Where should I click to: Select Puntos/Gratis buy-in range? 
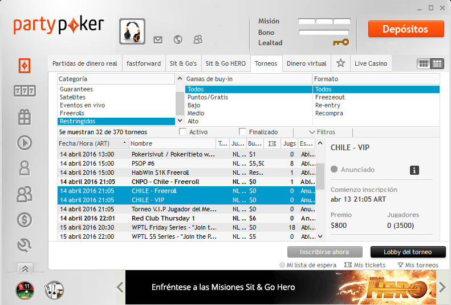(249, 97)
